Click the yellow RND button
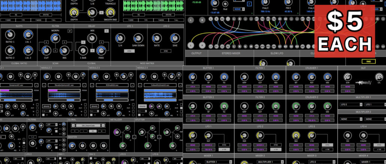Image resolution: width=386 pixels, height=164 pixels. pos(368,61)
